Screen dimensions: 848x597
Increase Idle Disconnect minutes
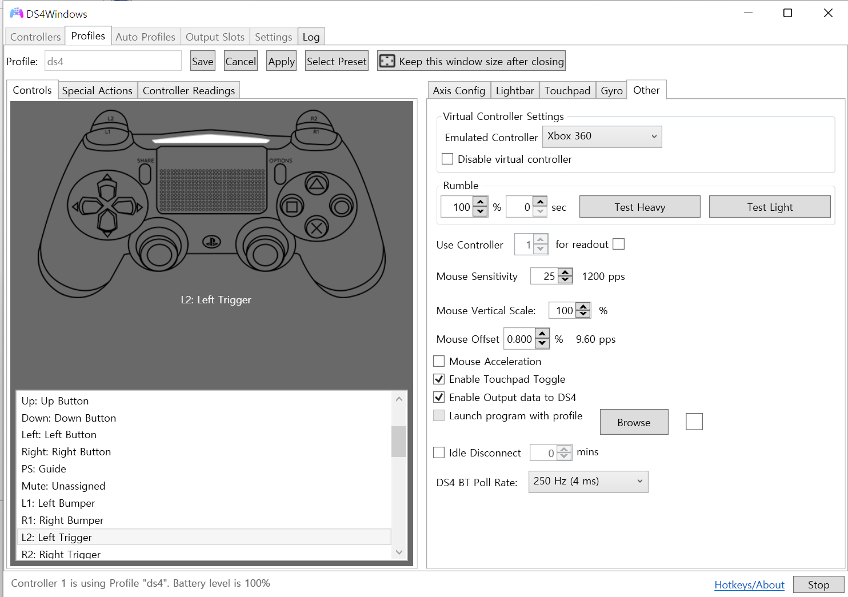point(564,448)
